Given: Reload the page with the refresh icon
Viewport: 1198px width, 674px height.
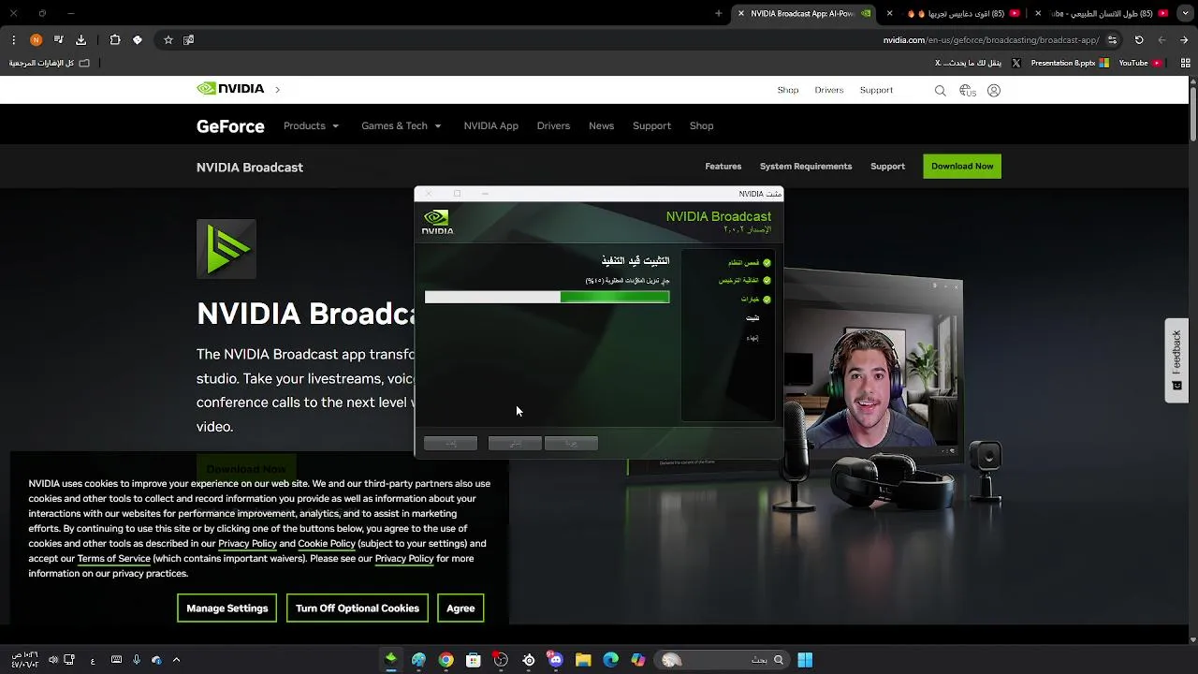Looking at the screenshot, I should point(1139,40).
